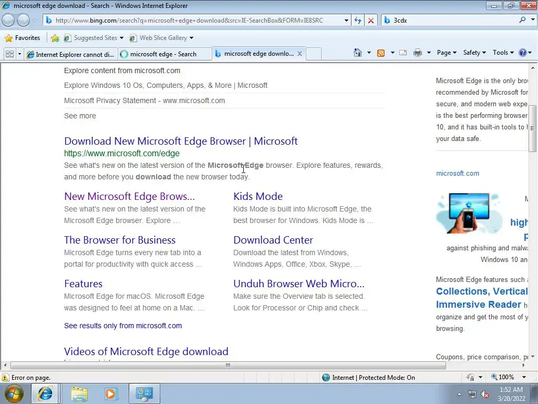Open Download New Microsoft Edge Browser link
Viewport: 538px width, 404px height.
181,141
